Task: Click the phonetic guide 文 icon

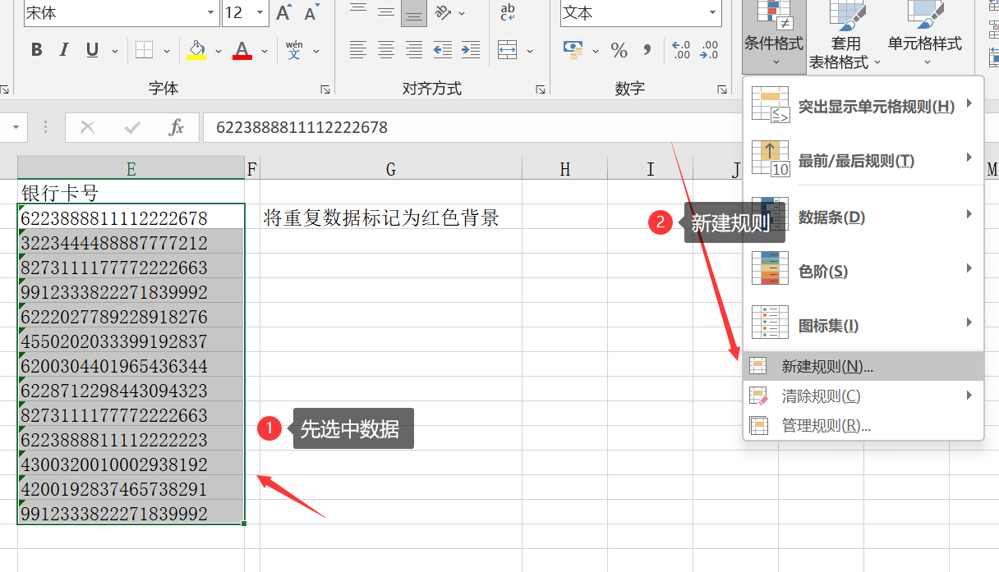Action: (296, 49)
